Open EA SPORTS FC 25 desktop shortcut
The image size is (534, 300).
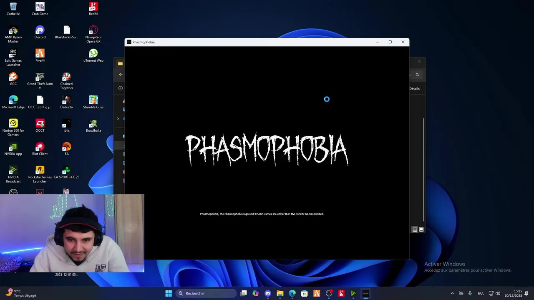coord(66,172)
